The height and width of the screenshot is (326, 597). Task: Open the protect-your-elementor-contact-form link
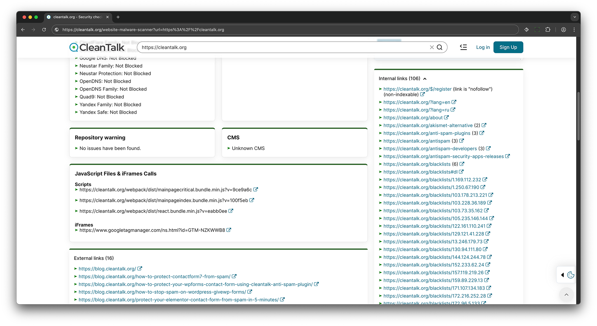click(x=178, y=300)
